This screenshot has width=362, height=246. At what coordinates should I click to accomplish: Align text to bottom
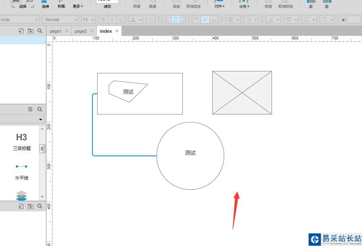click(x=214, y=20)
